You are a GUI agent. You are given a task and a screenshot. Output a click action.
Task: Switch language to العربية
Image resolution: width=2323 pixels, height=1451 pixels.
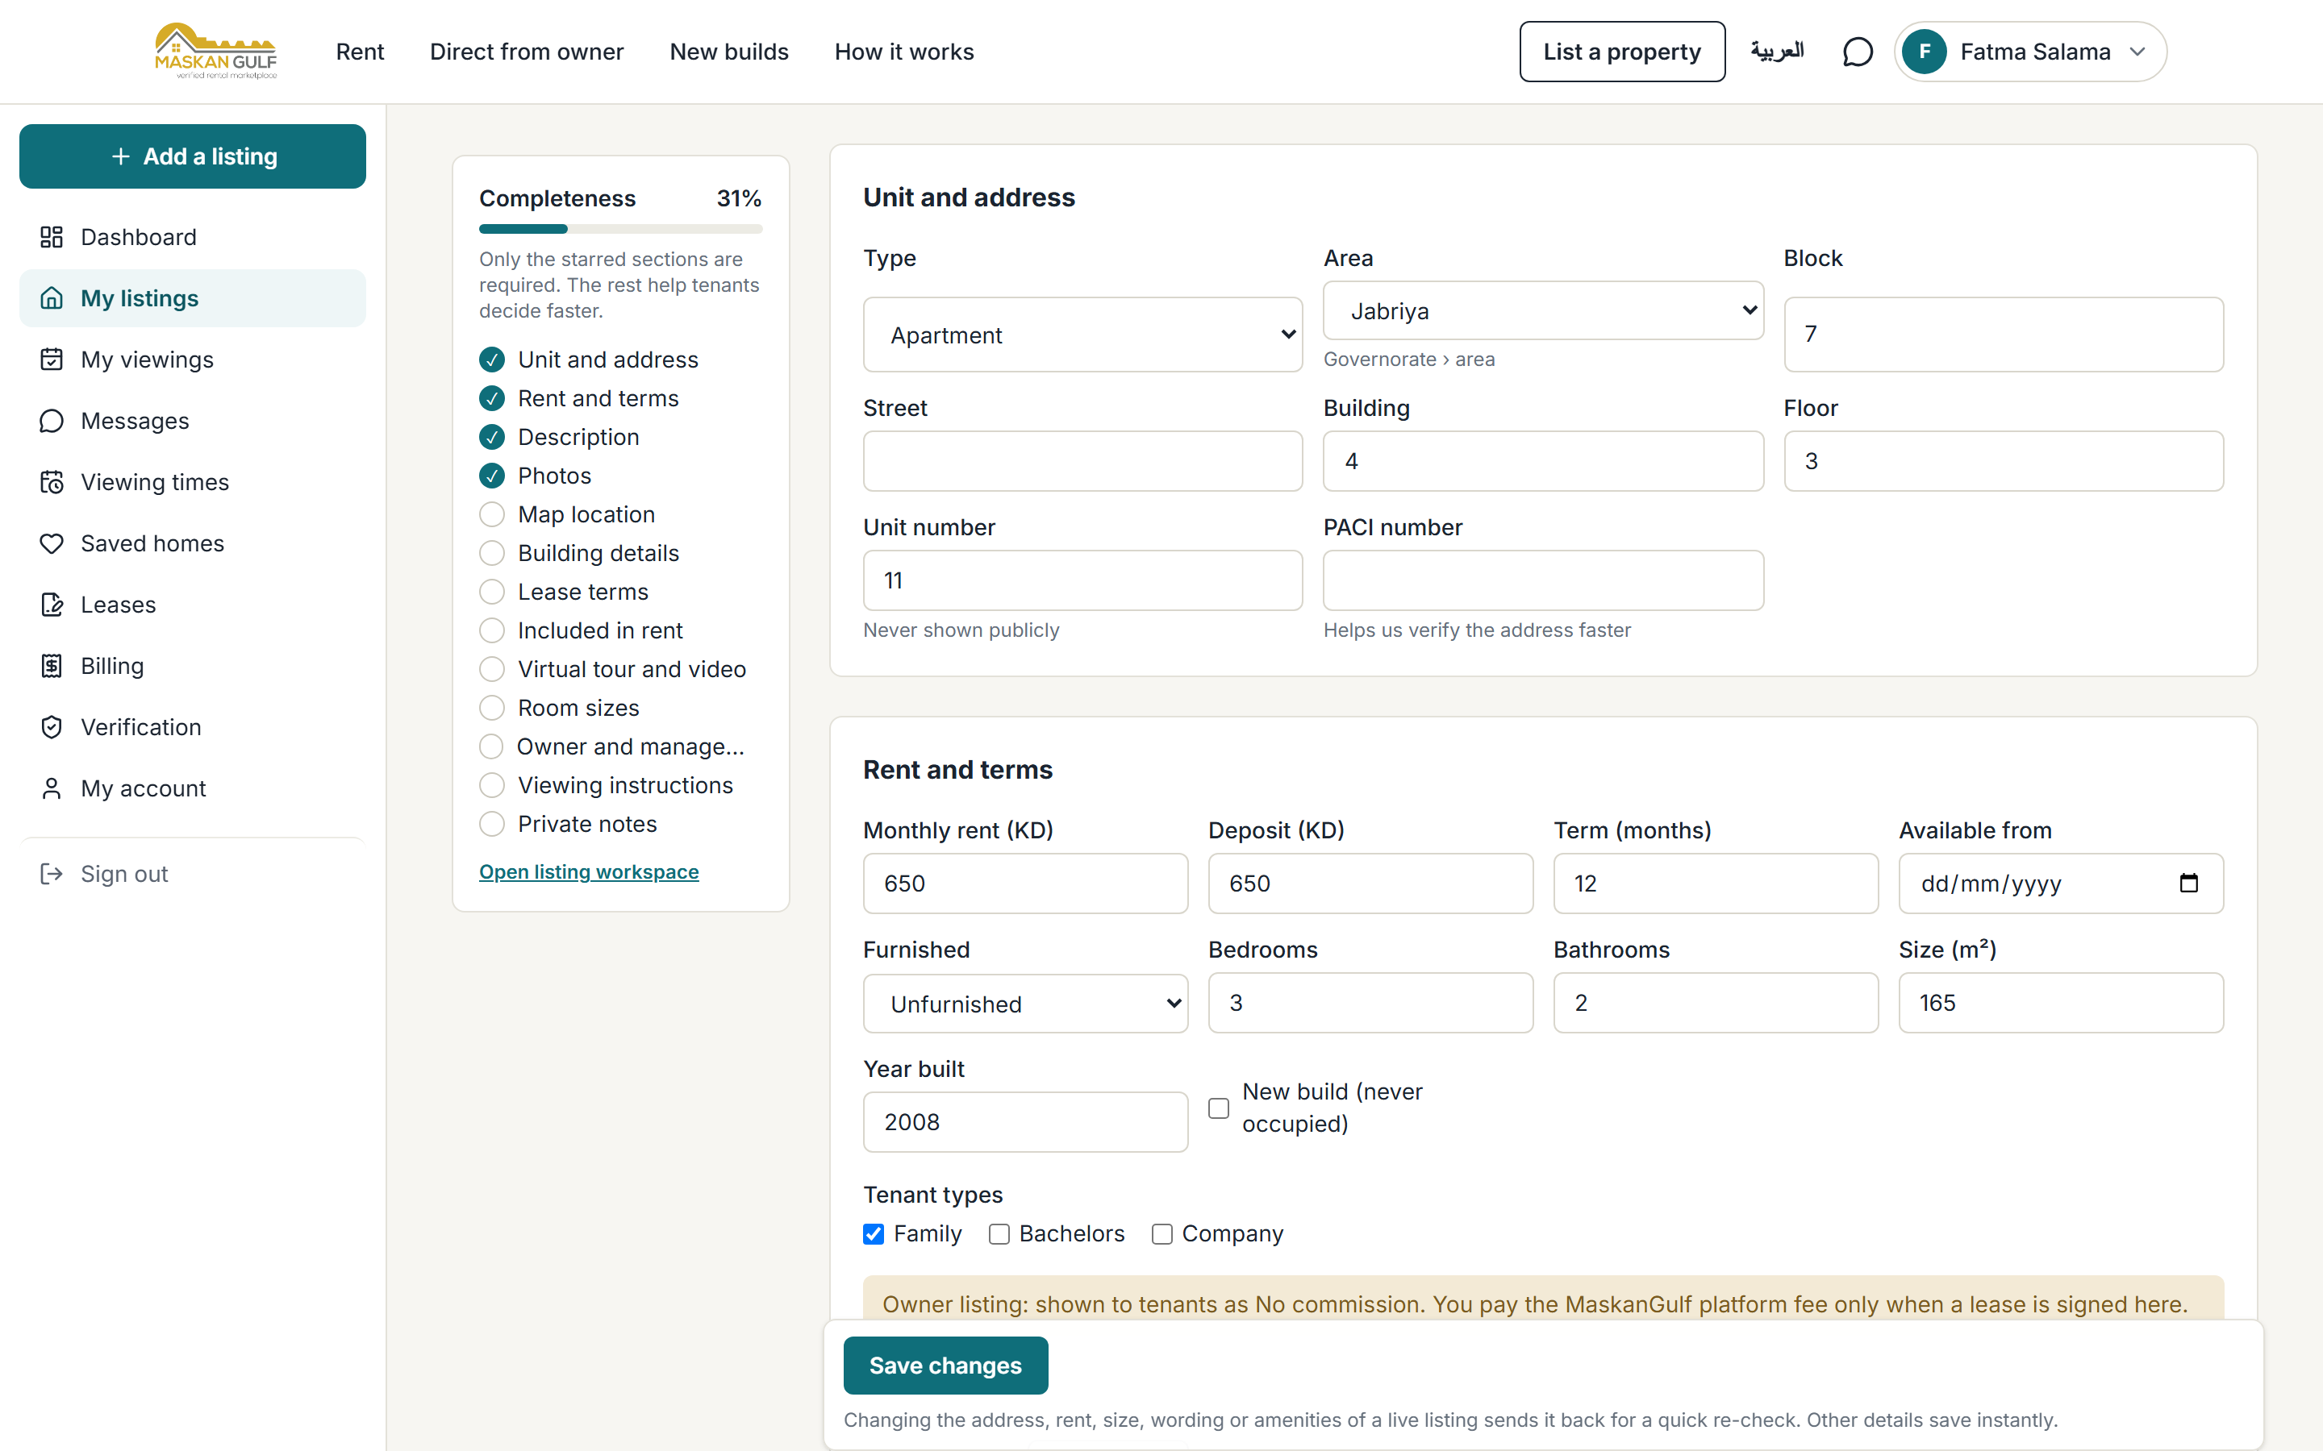(1777, 52)
